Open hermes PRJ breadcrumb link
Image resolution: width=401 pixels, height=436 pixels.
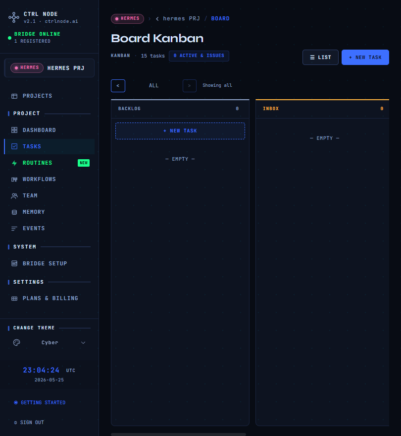(181, 19)
